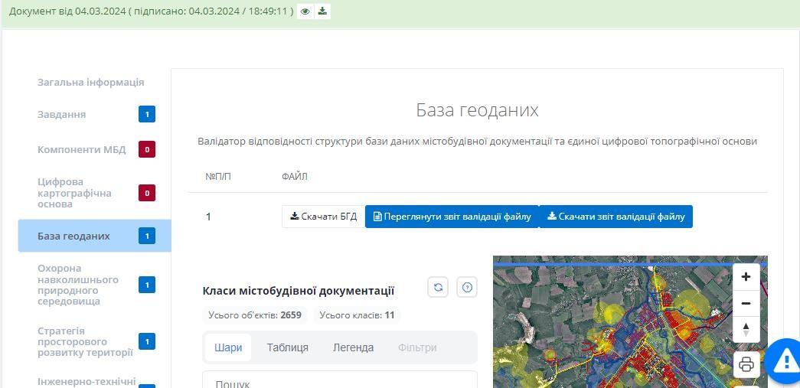Reset map north orientation
Image resolution: width=800 pixels, height=388 pixels.
[x=746, y=329]
